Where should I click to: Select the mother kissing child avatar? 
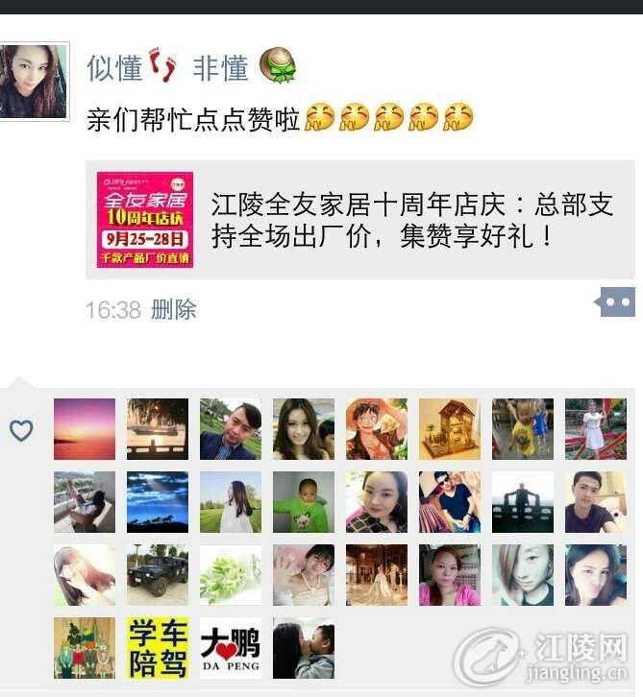pyautogui.click(x=304, y=648)
